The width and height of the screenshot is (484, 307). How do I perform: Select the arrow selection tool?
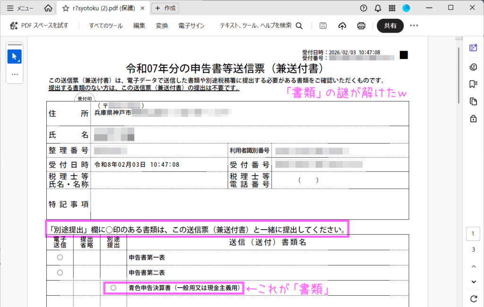pos(14,57)
